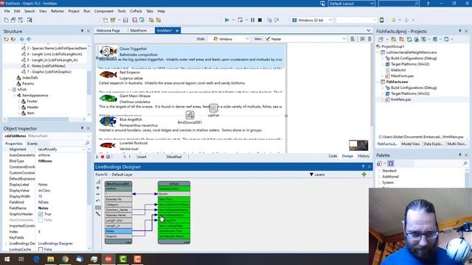Open Windows Start menu

7,258
